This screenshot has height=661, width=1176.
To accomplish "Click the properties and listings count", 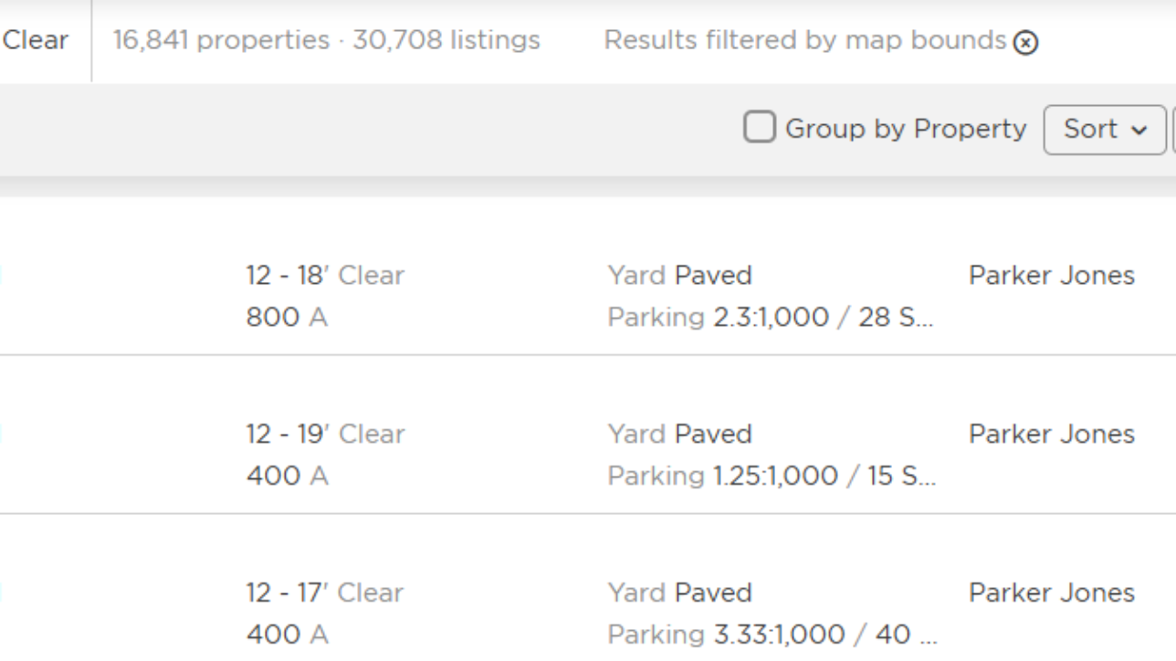I will [326, 40].
